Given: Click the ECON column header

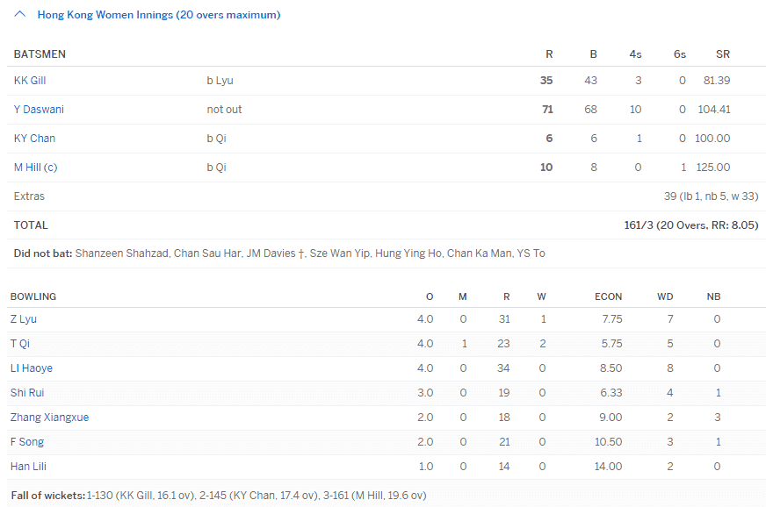Looking at the screenshot, I should 608,296.
